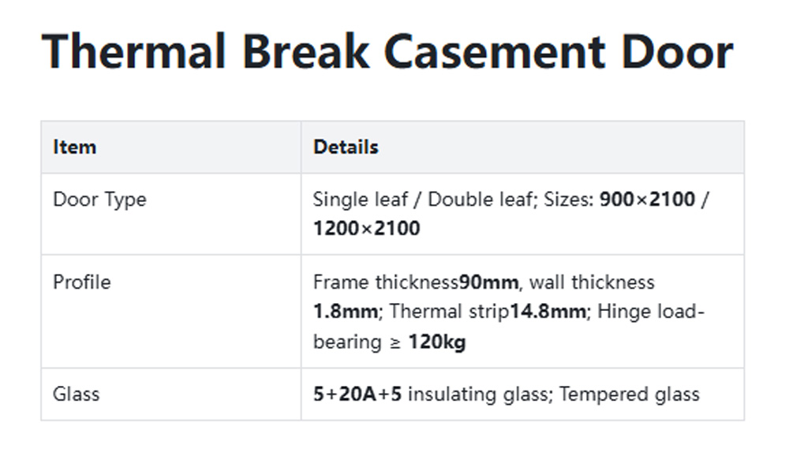Click the bold 120kg load value
The height and width of the screenshot is (449, 789).
tap(436, 342)
